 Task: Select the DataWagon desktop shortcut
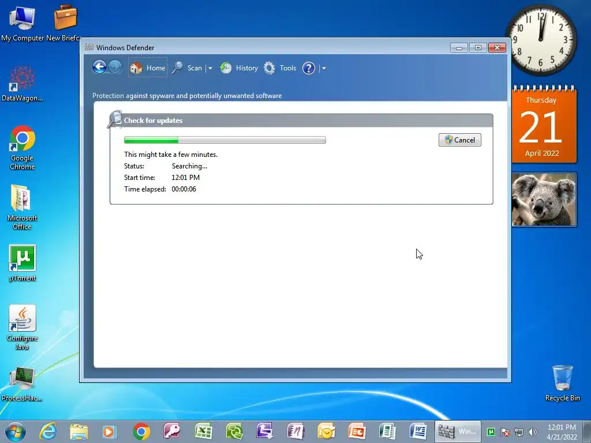(x=23, y=84)
